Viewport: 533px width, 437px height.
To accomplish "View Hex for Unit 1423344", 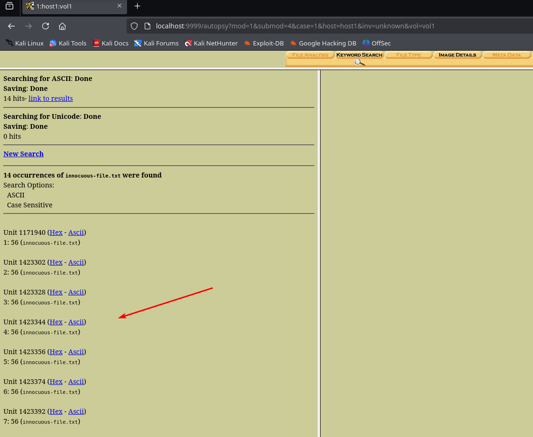I will (56, 322).
